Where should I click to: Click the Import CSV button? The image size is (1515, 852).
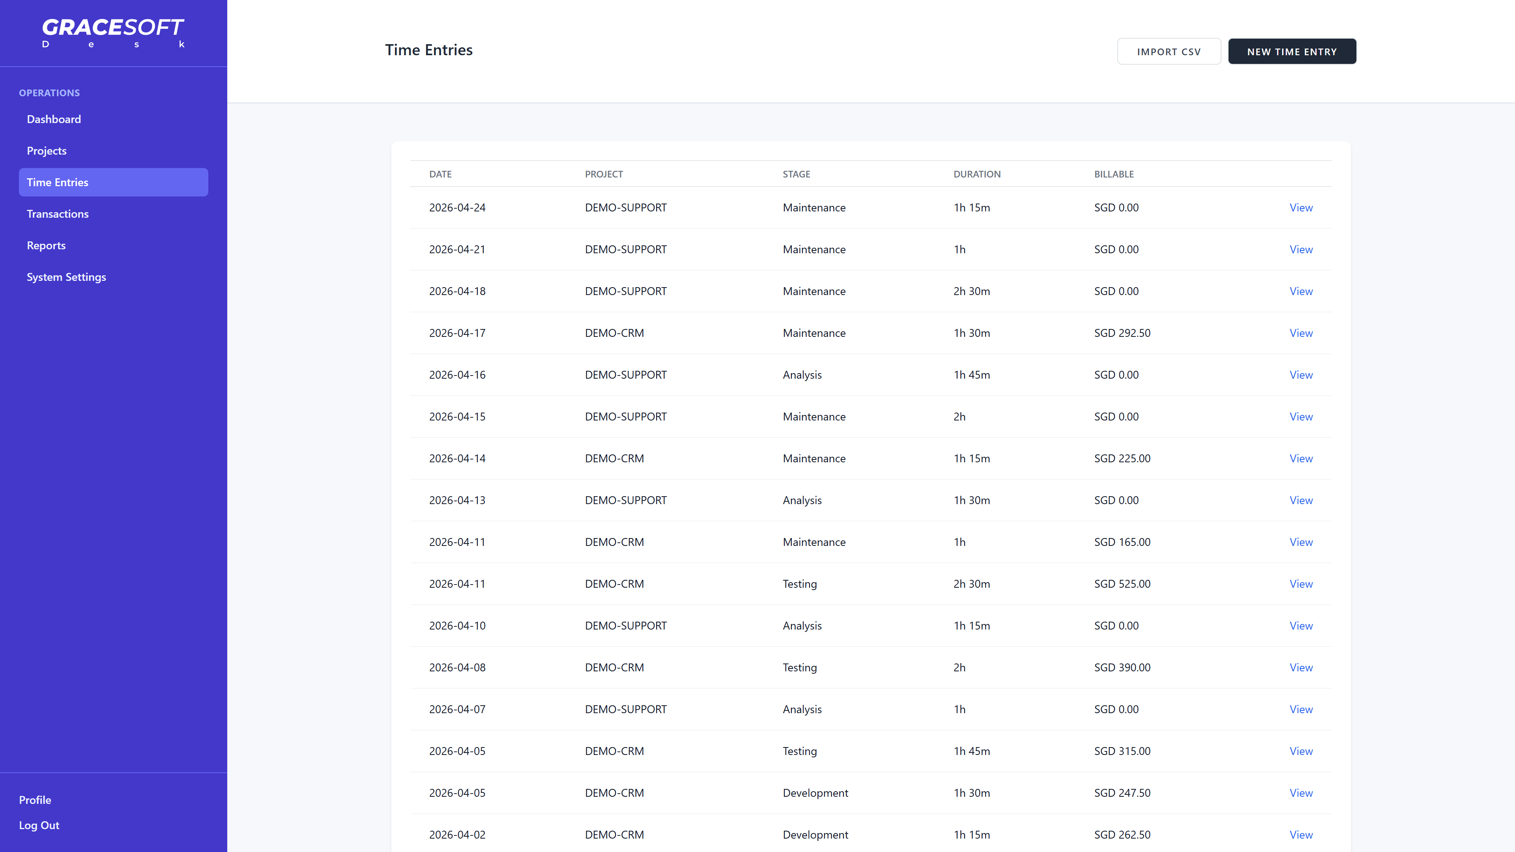(1169, 52)
